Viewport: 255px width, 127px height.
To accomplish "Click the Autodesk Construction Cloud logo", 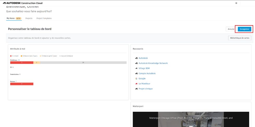I will (x=23, y=3).
